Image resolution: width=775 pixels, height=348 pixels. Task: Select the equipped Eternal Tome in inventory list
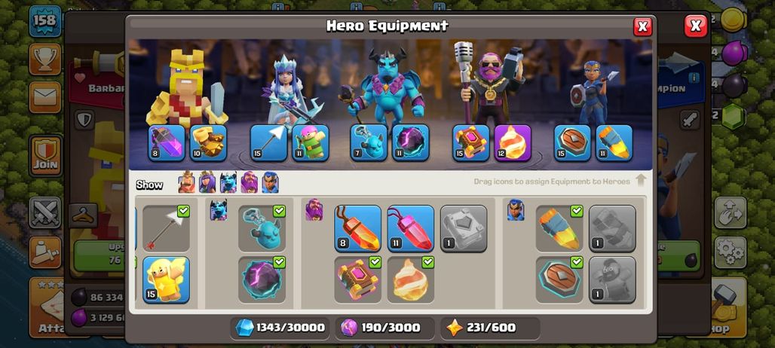tap(358, 279)
